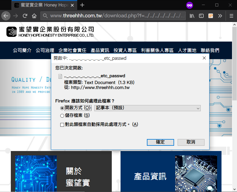
Task: Reload the page with the refresh icon
Action: coord(25,16)
